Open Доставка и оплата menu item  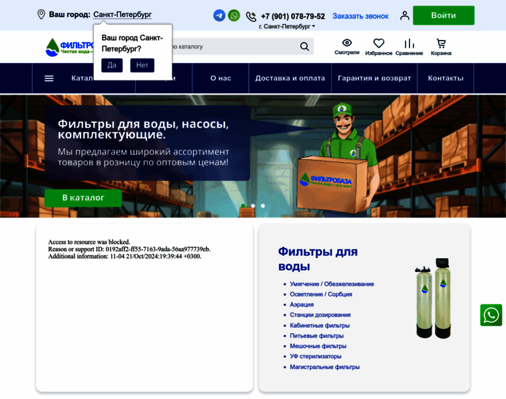coord(290,78)
